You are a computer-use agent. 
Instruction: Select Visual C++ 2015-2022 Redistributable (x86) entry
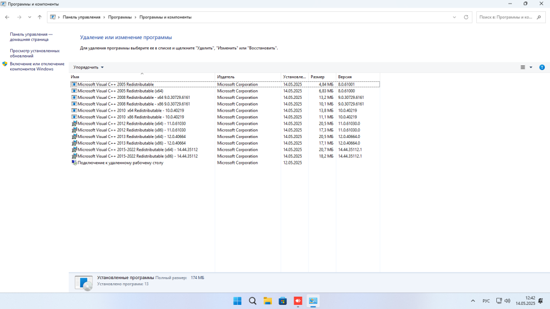tap(225, 156)
